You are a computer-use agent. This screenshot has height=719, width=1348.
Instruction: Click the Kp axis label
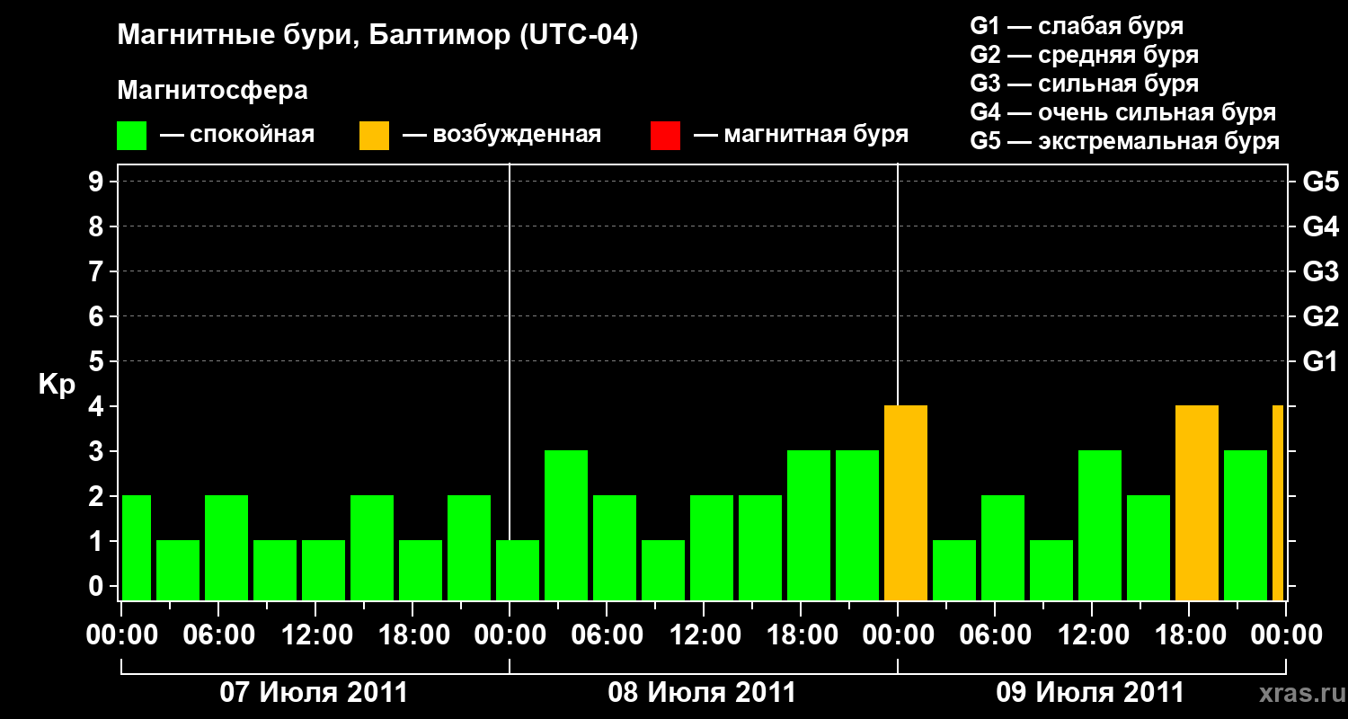coord(57,385)
